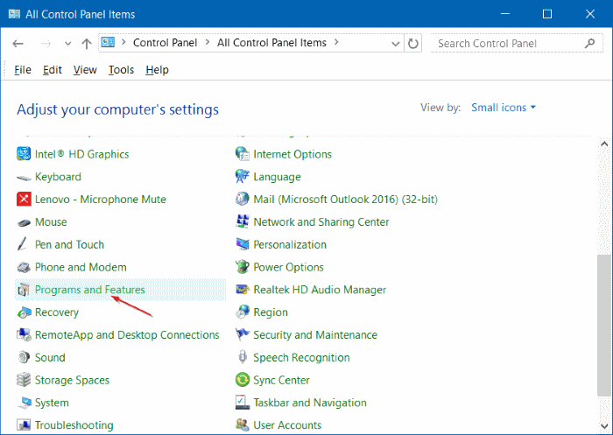The width and height of the screenshot is (613, 435).
Task: Expand the chevron after Control Panel breadcrumb
Action: [x=208, y=42]
